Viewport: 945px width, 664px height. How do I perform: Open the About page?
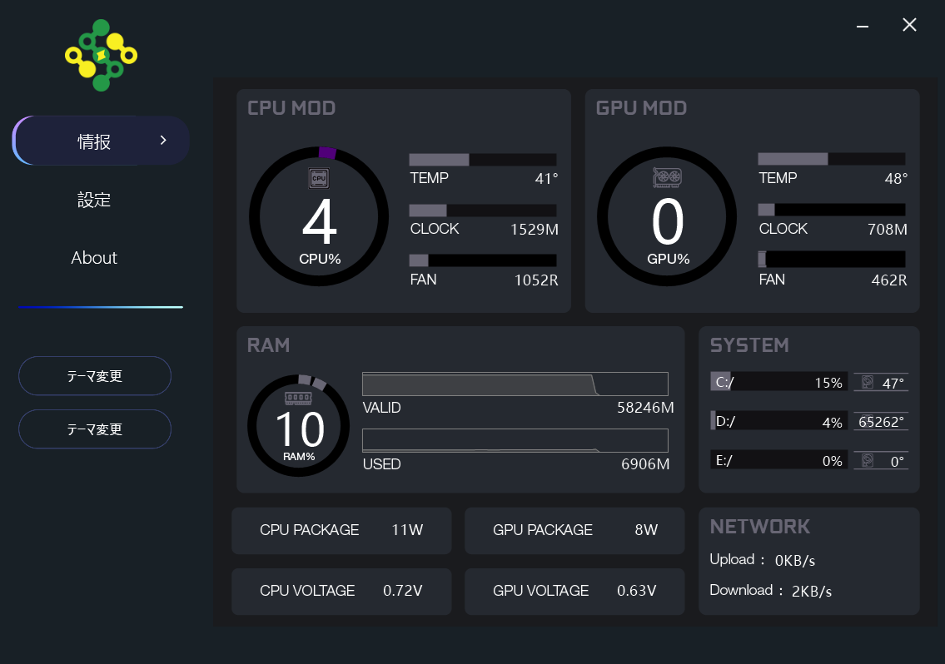[94, 258]
